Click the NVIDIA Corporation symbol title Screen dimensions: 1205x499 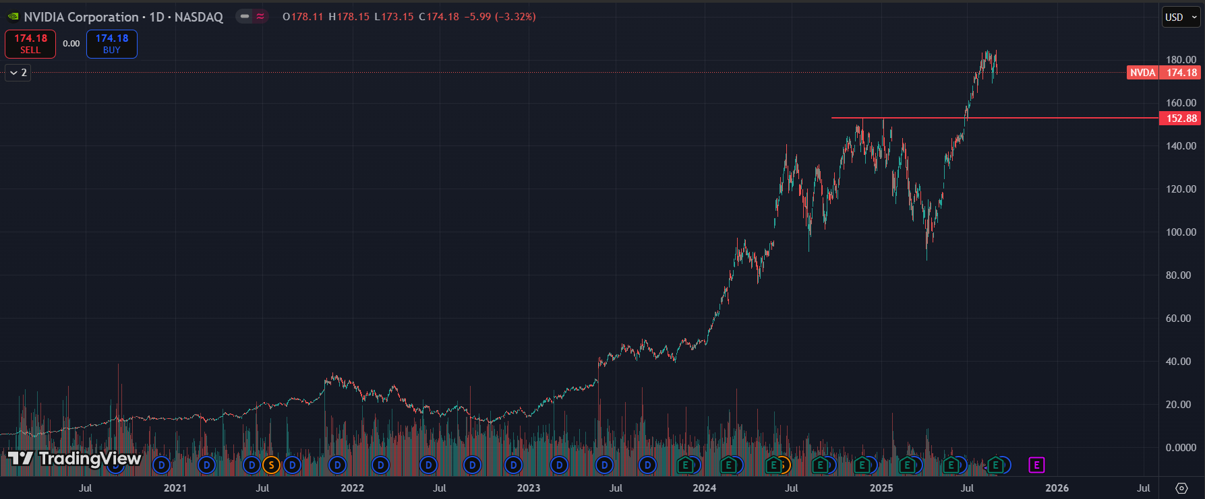pos(82,17)
